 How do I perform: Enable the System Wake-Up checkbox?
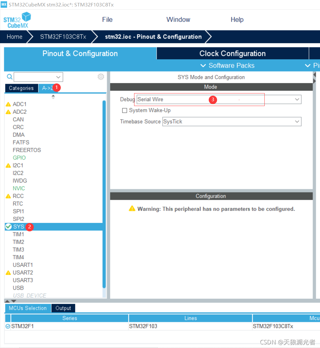point(125,111)
